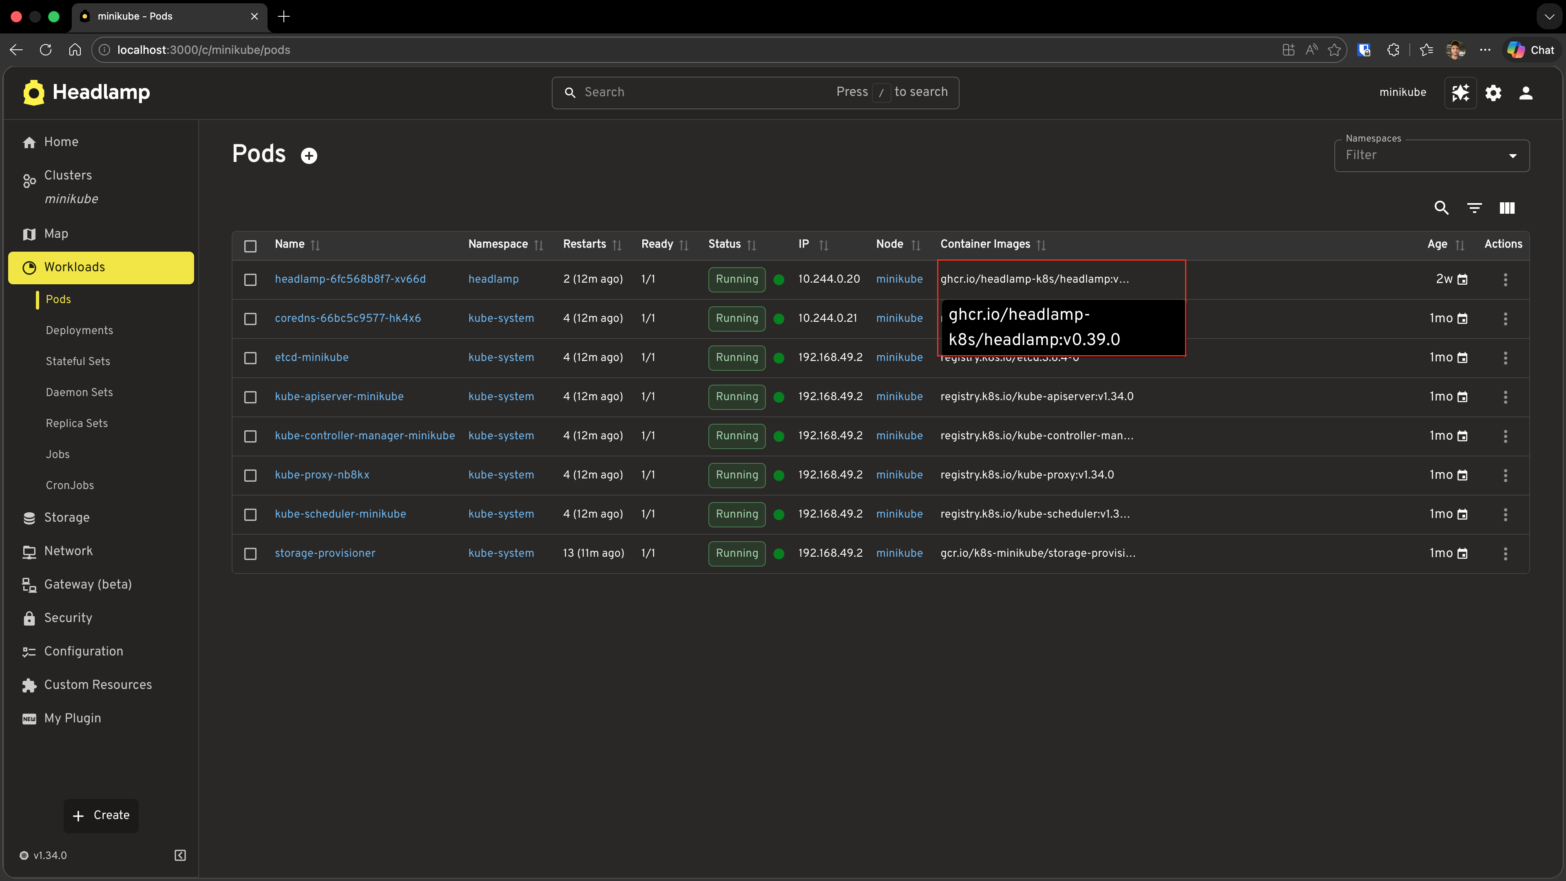1566x881 pixels.
Task: Click the Create button
Action: tap(101, 815)
